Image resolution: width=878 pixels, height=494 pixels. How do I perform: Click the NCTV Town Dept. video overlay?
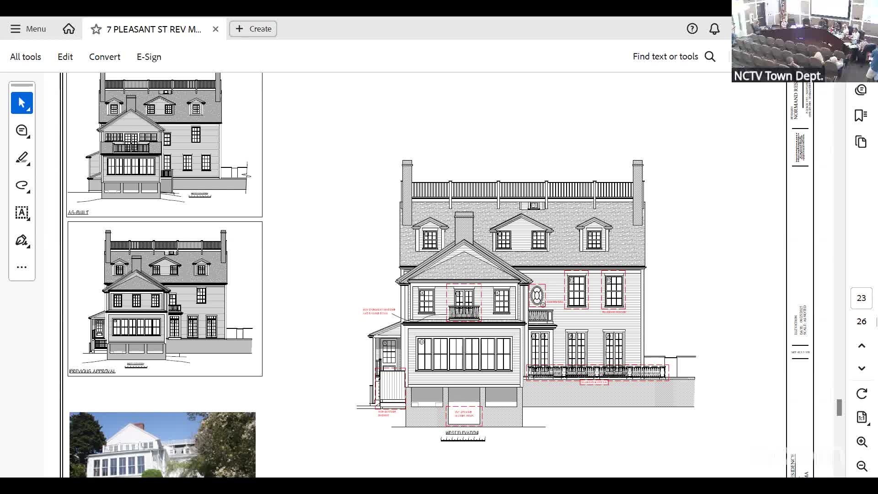tap(805, 41)
